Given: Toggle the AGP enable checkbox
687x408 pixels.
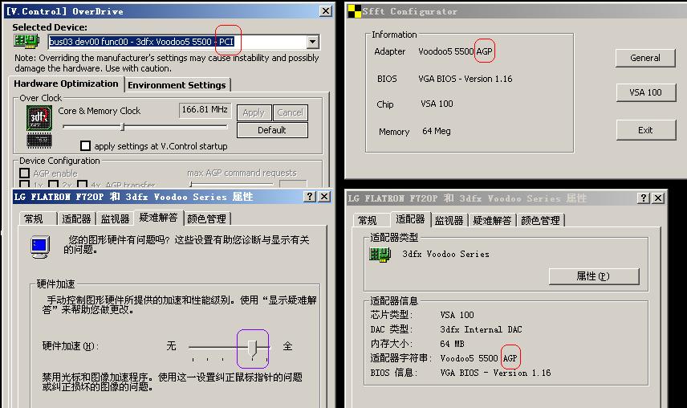Looking at the screenshot, I should tap(25, 173).
